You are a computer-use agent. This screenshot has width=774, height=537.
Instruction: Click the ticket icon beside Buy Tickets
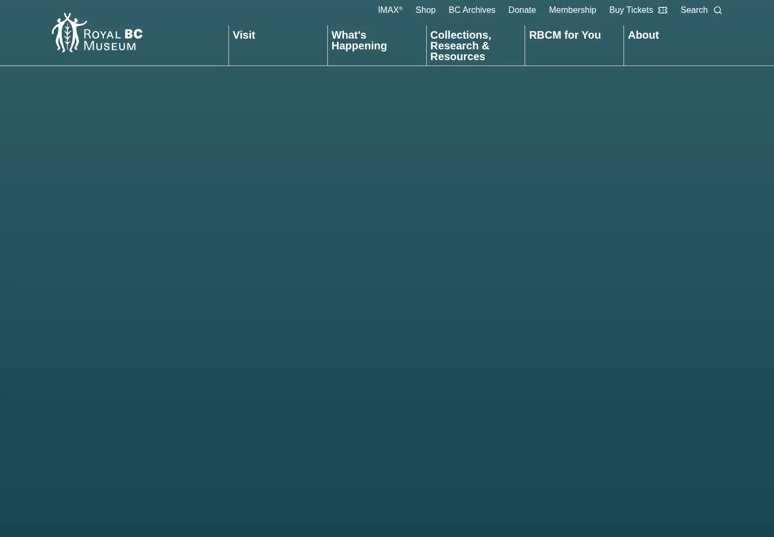pos(663,10)
